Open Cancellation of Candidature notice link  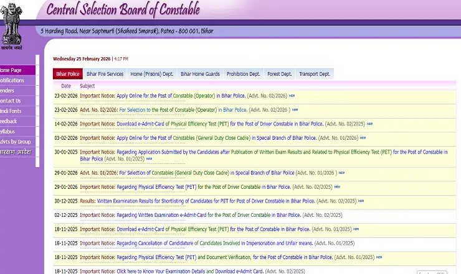(x=214, y=243)
